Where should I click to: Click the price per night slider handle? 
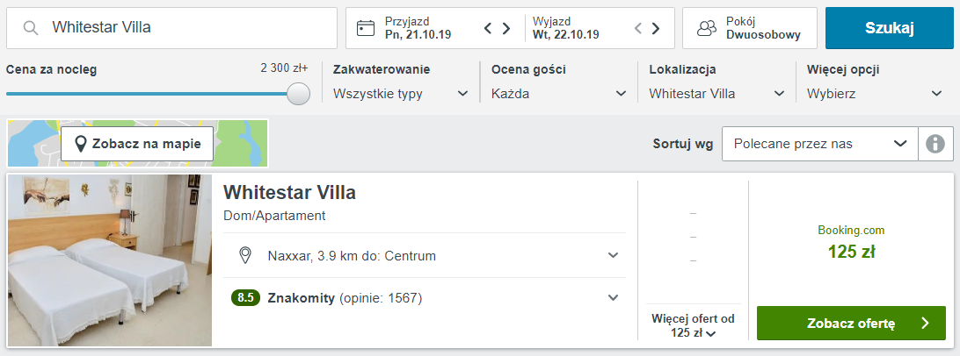pyautogui.click(x=298, y=94)
